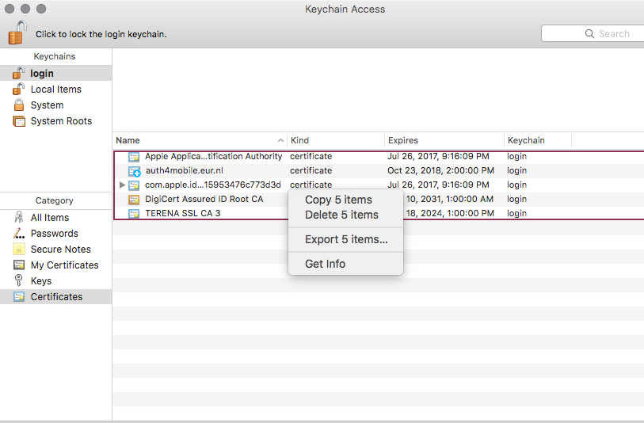Select the TERENA SSL CA 3 name
644x423 pixels.
click(x=183, y=213)
